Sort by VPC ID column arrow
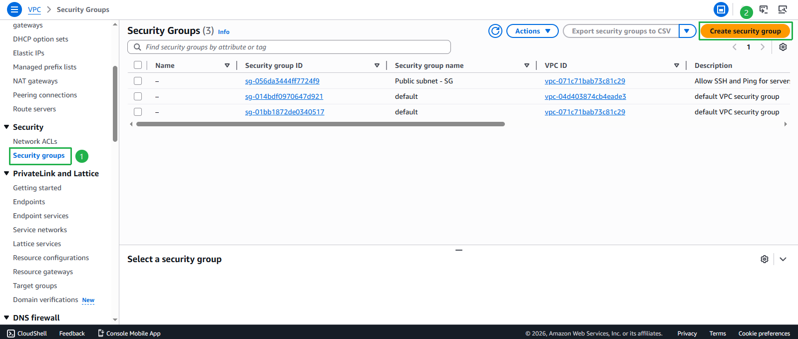The image size is (798, 339). tap(677, 65)
